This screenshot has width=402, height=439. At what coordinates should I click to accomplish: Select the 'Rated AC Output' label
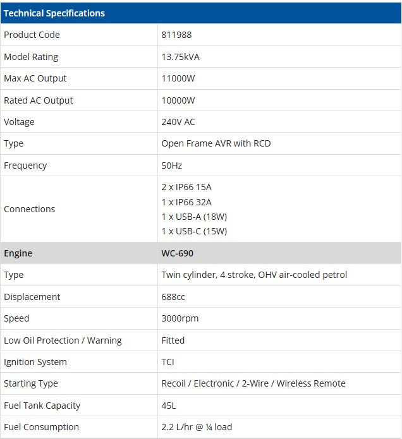(38, 100)
